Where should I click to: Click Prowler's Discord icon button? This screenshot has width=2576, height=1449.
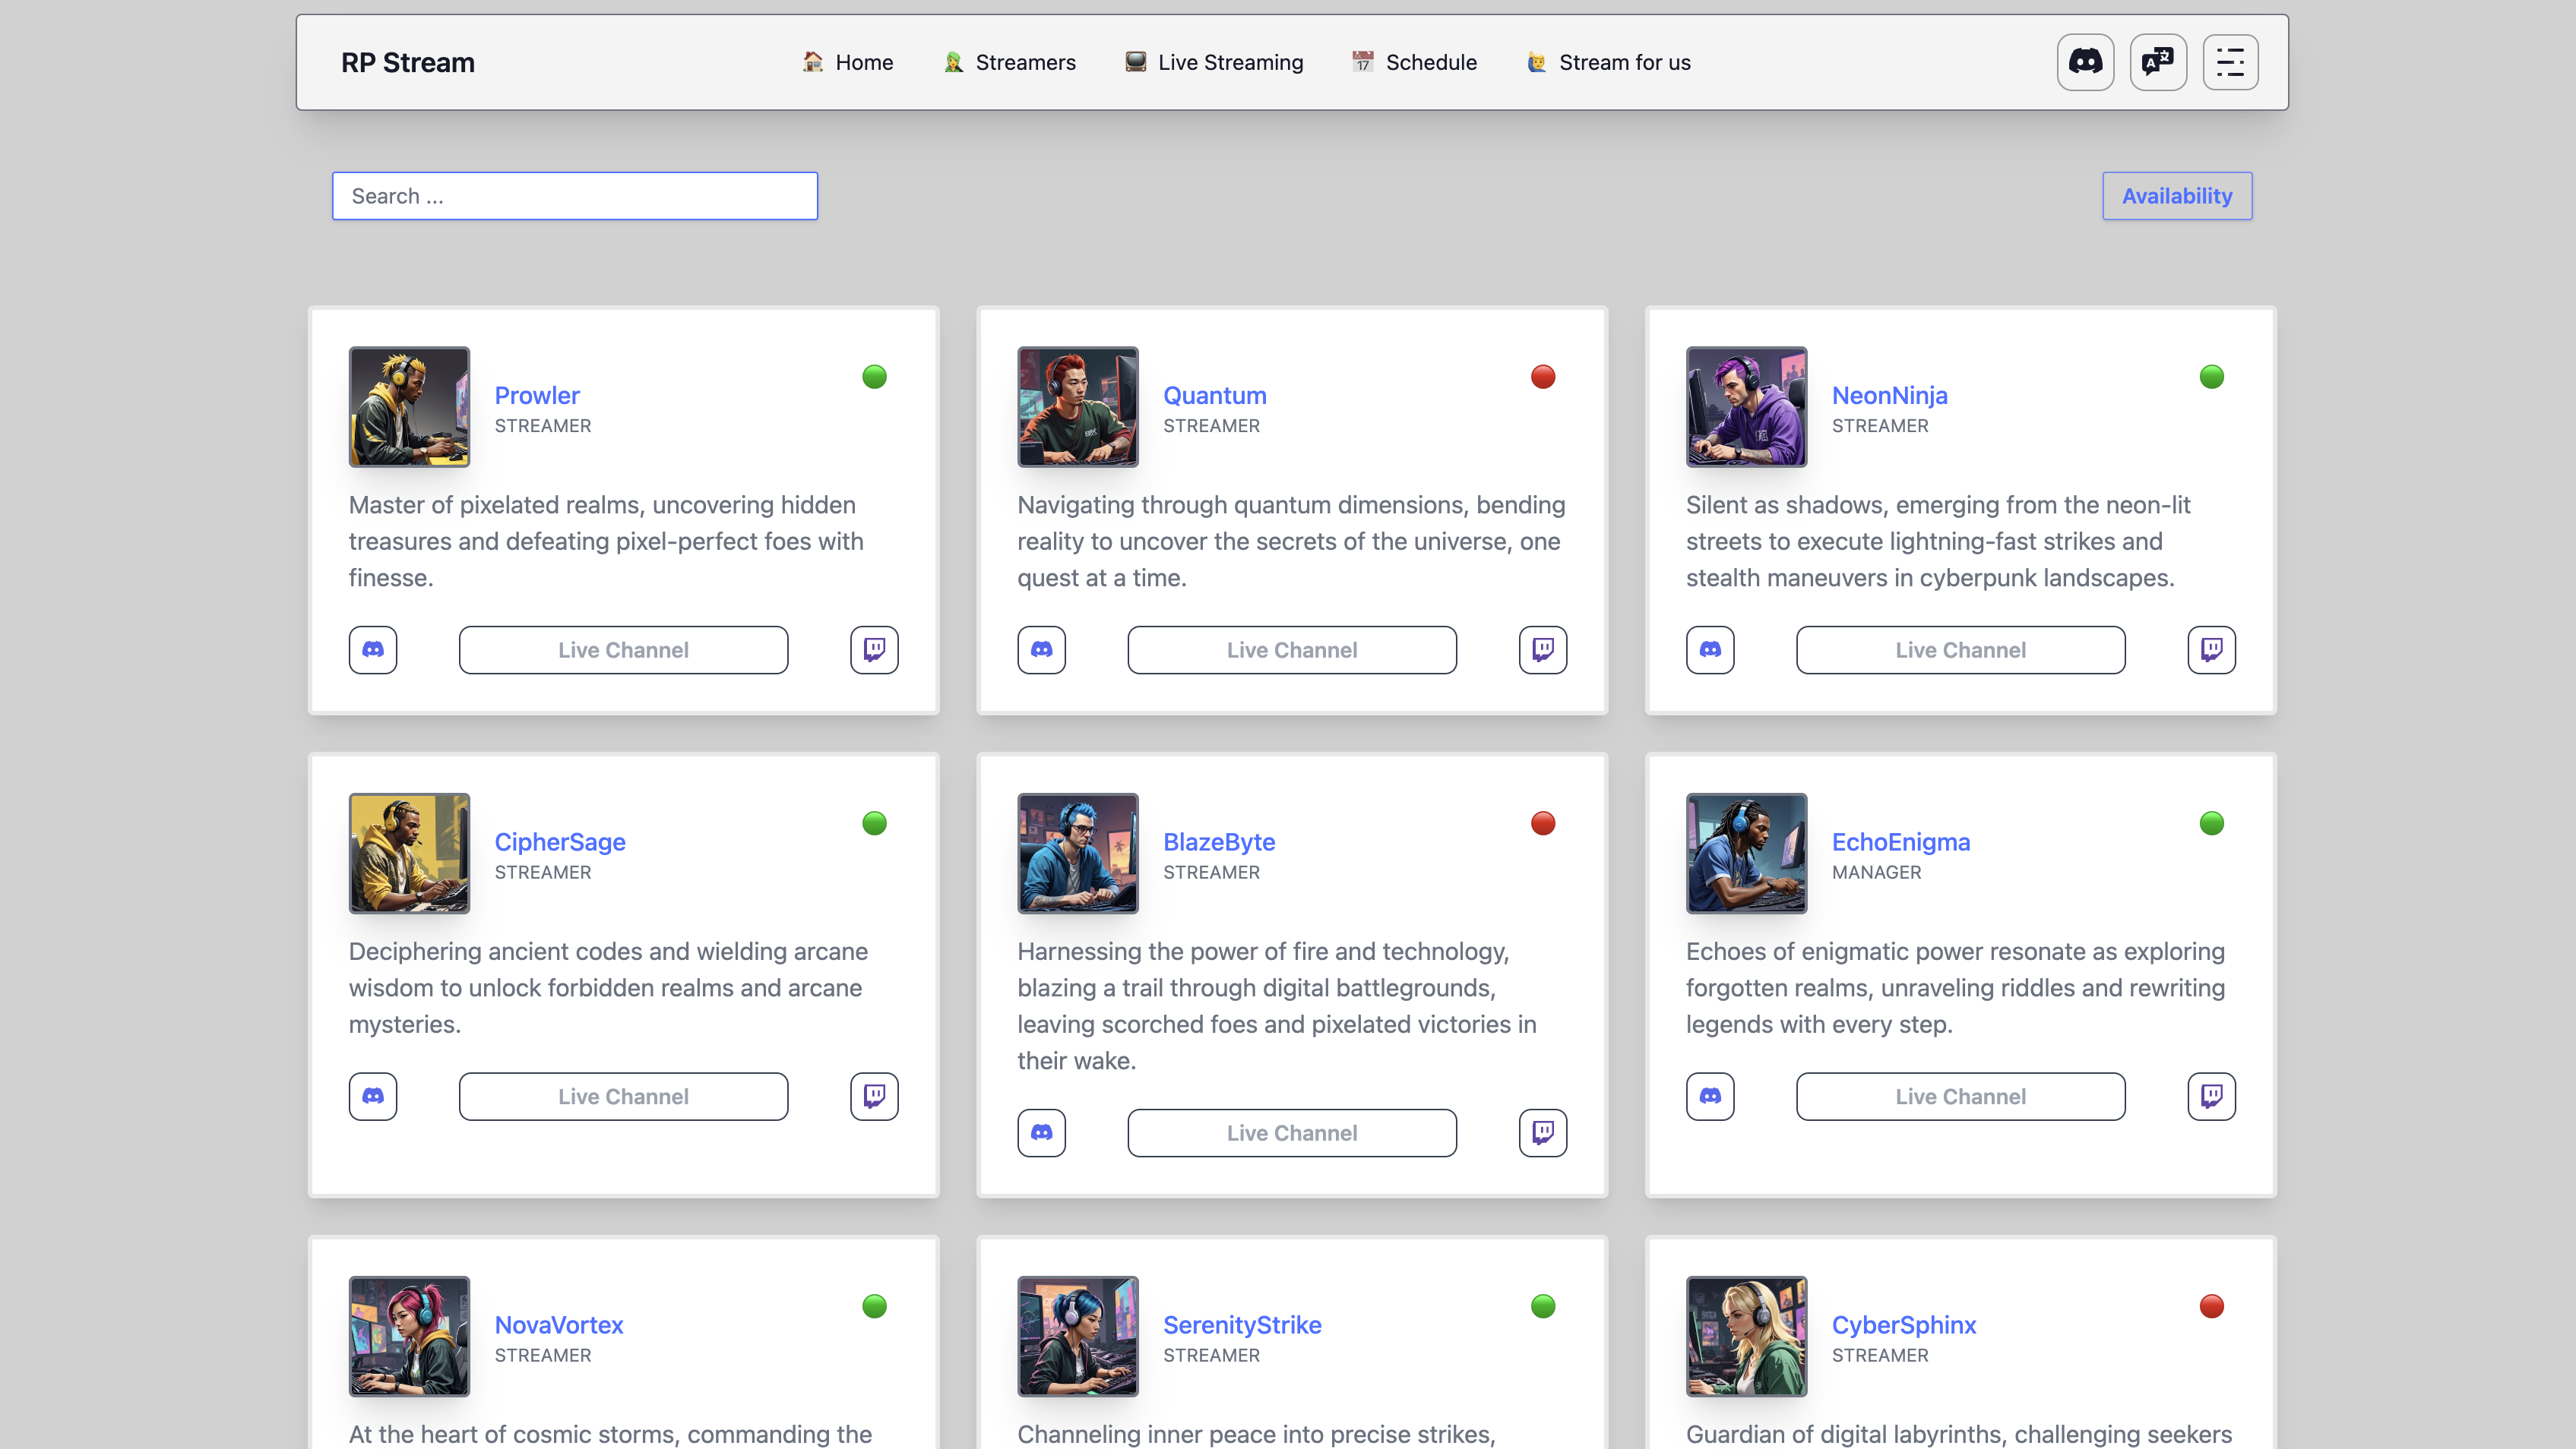tap(373, 649)
